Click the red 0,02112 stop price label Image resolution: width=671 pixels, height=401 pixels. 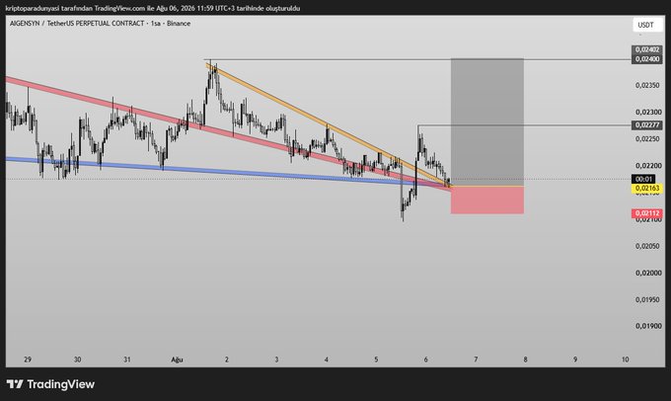pyautogui.click(x=647, y=213)
